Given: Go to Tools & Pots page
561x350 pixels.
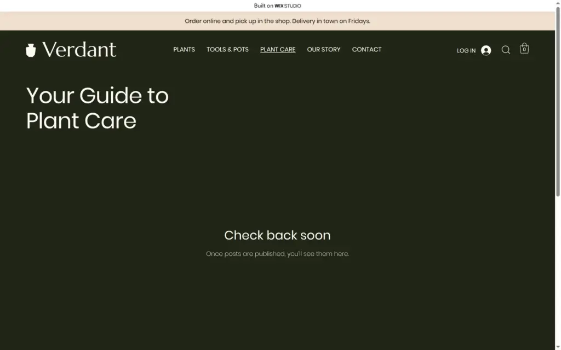Looking at the screenshot, I should click(x=227, y=50).
